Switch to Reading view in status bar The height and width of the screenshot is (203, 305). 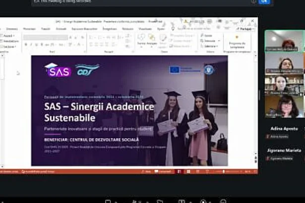click(197, 171)
